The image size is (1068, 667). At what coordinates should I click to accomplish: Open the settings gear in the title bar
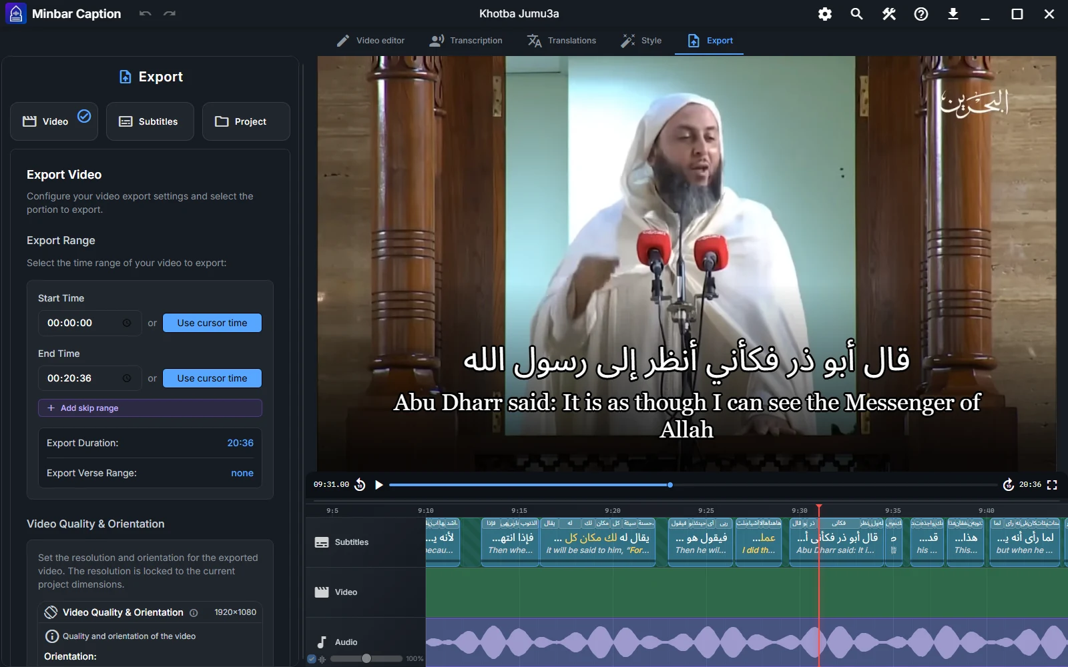(825, 14)
